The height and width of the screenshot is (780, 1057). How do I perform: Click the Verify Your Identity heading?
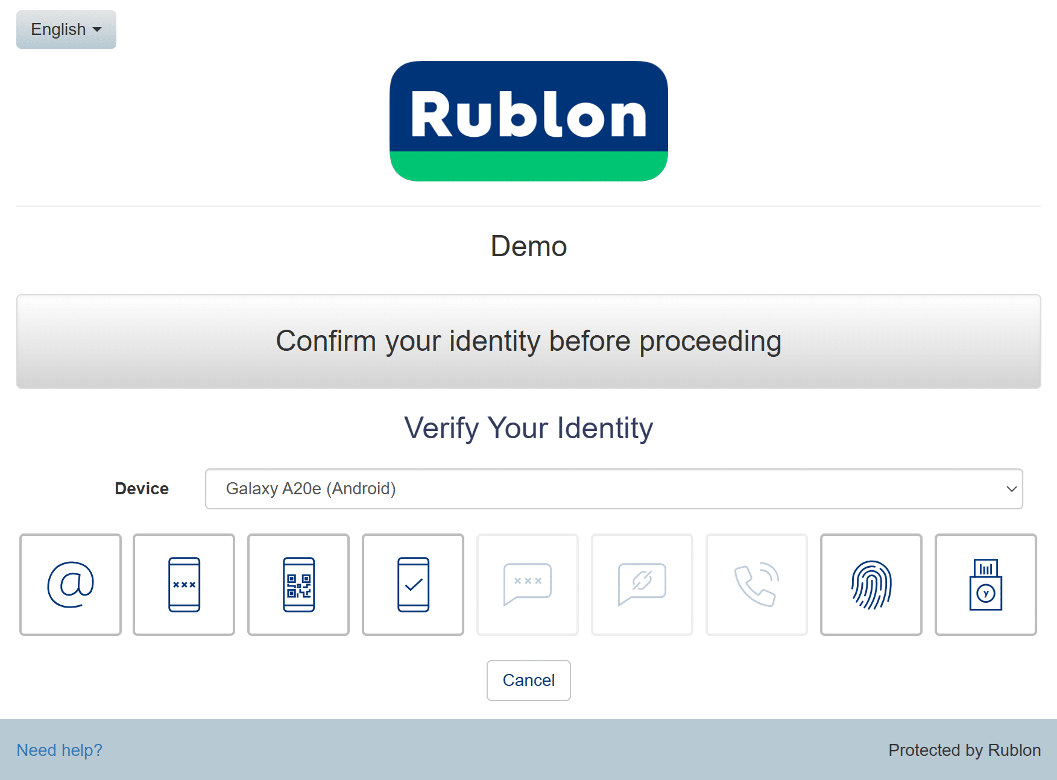click(529, 429)
